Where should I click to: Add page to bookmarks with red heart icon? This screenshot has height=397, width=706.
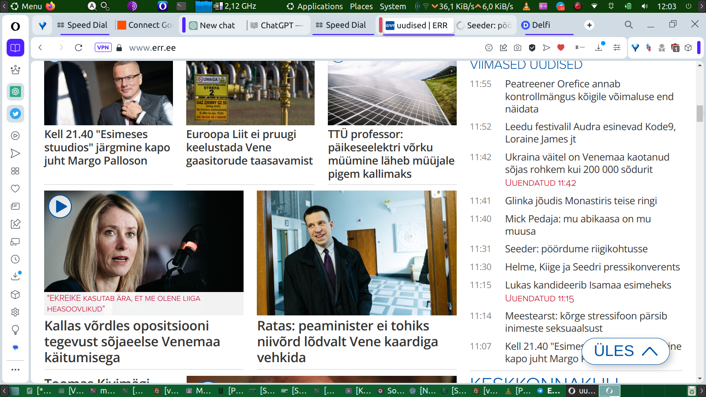point(561,48)
